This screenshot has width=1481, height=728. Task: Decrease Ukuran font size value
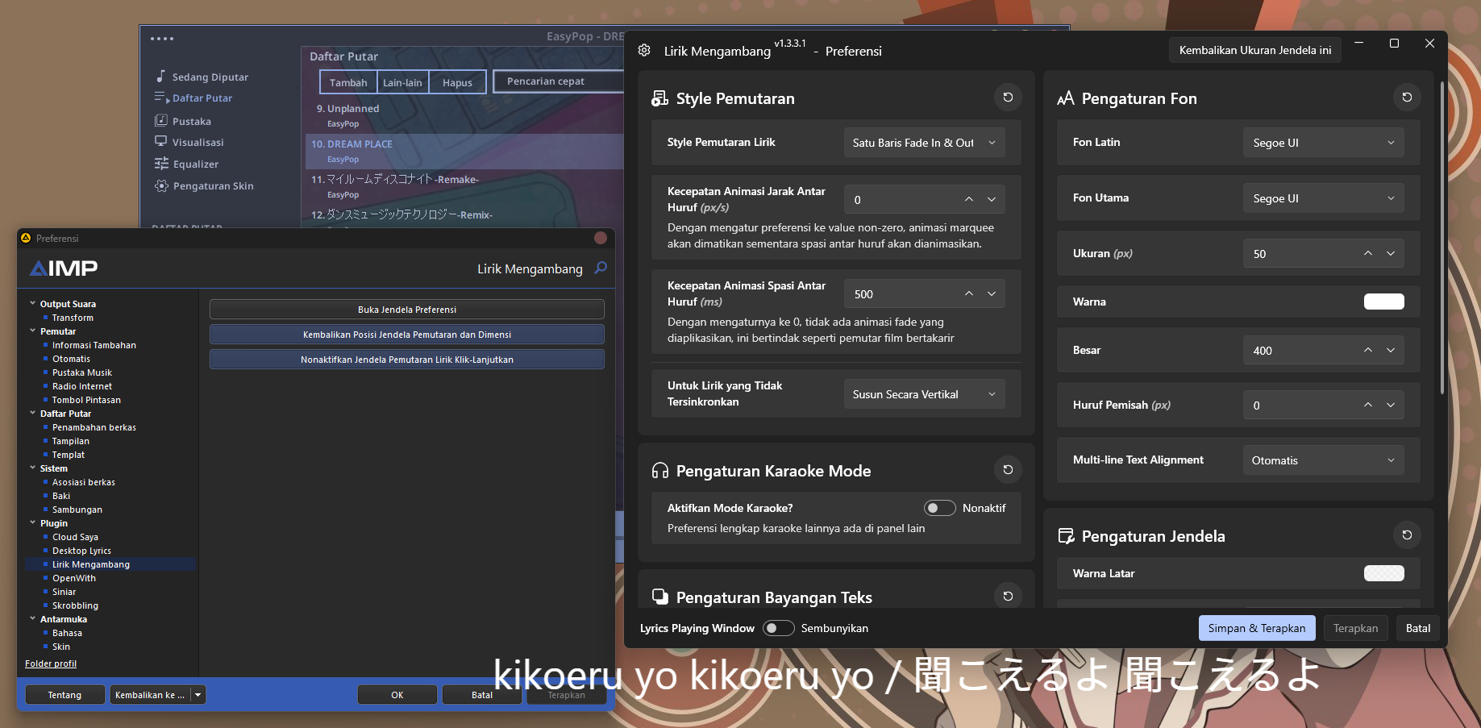coord(1391,254)
